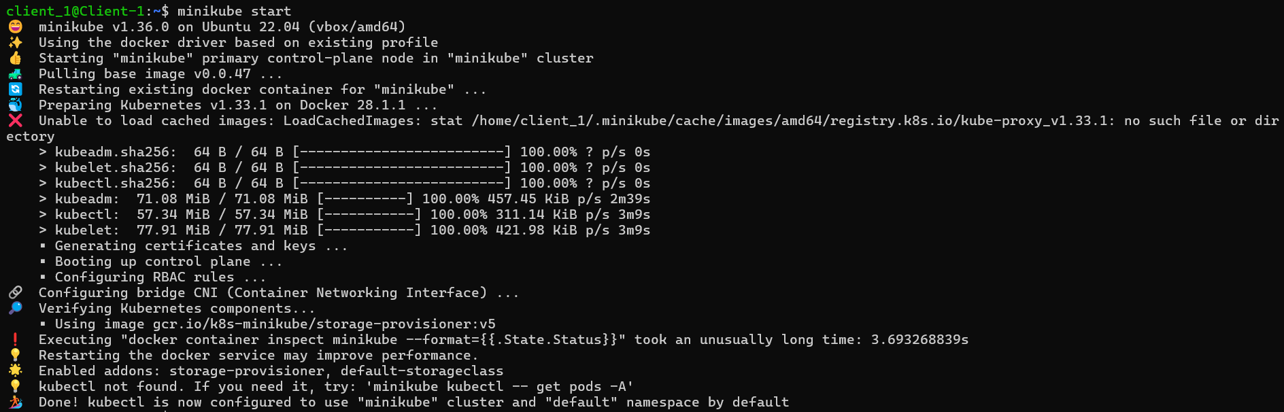Click the magnifying glass beside Verifying Kubernetes components
Viewport: 1284px width, 412px height.
[15, 308]
